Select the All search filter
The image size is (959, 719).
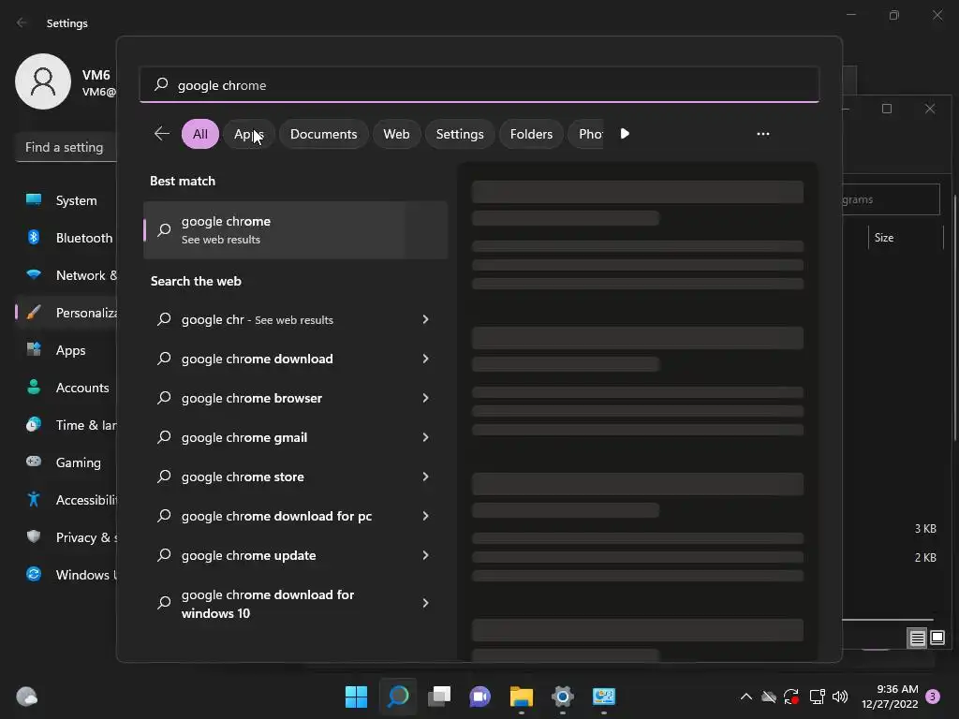(x=200, y=134)
